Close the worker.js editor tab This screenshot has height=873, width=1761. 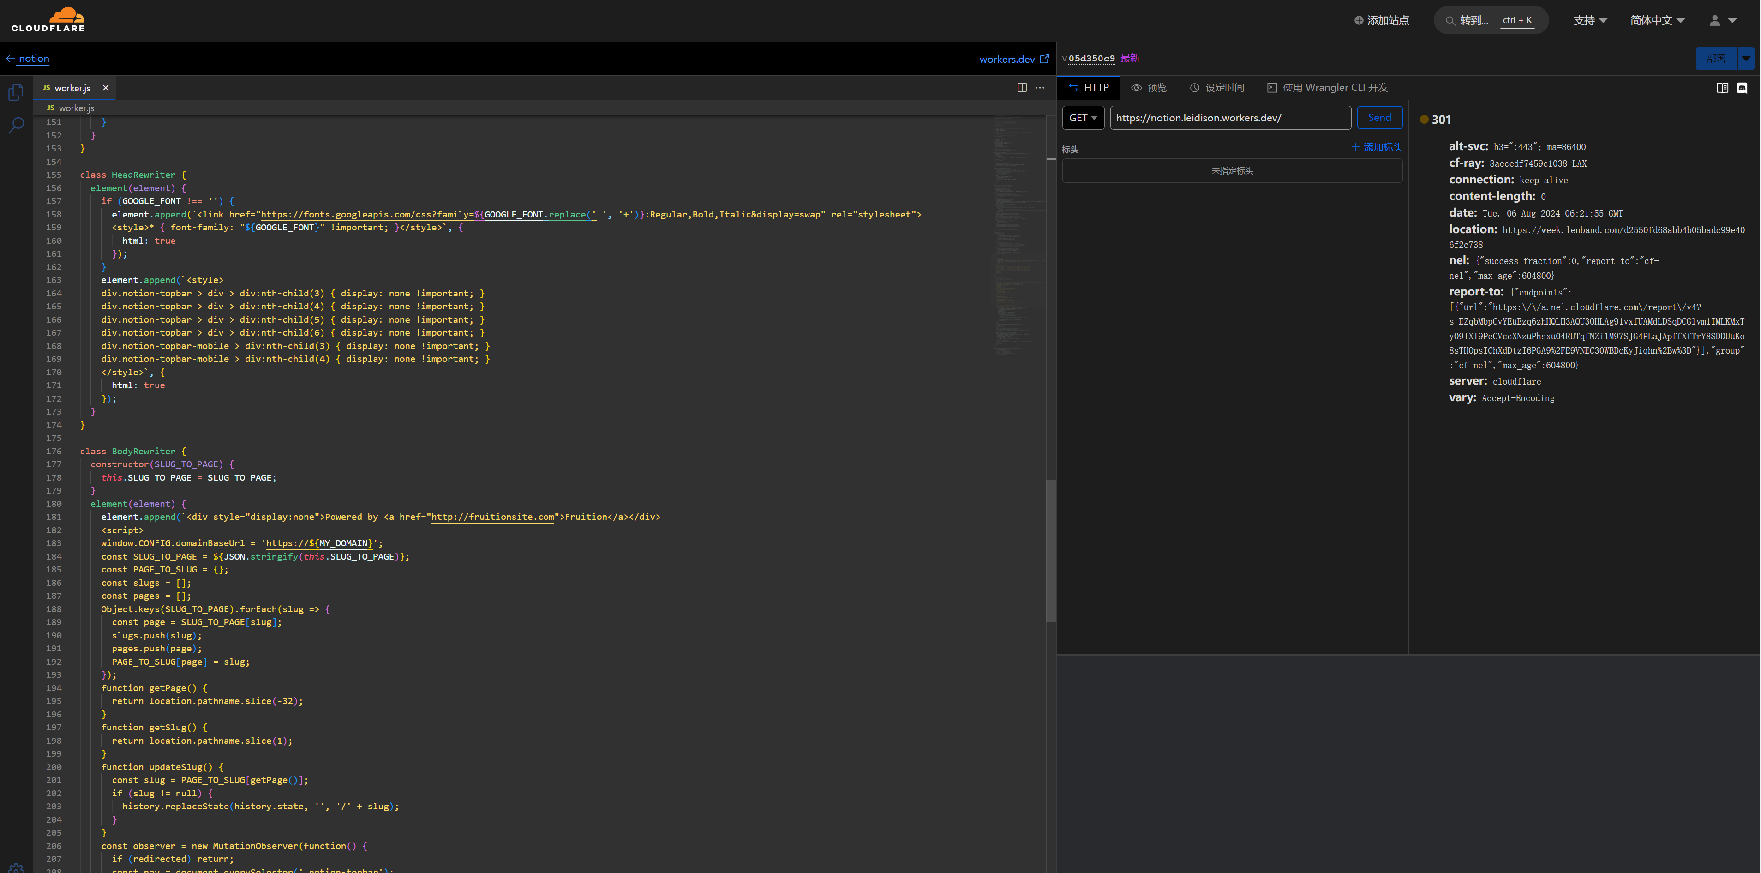[x=105, y=88]
